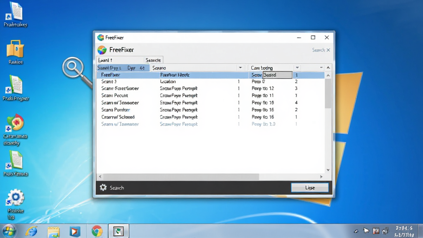Click the clock in the system tray
The height and width of the screenshot is (238, 423).
[404, 231]
